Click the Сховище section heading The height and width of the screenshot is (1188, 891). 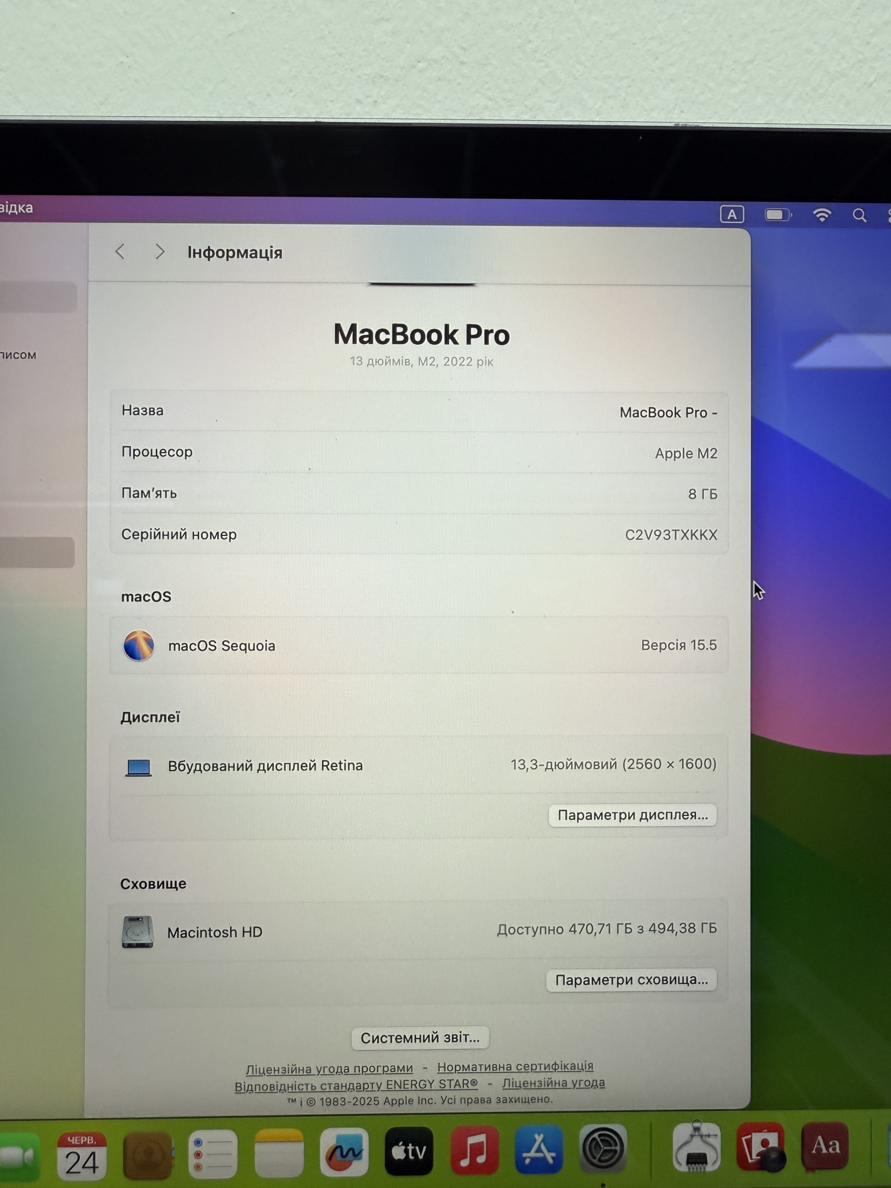pyautogui.click(x=153, y=884)
